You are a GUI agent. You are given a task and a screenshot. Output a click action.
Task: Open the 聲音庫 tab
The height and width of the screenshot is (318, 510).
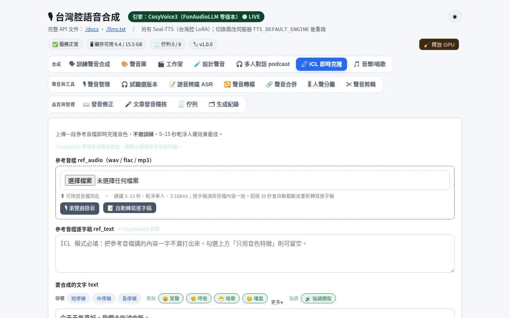click(x=134, y=64)
